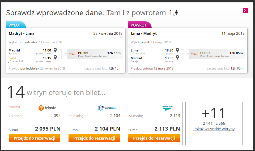Click the Lima arrival pin in outbound flight
The width and height of the screenshot is (255, 151).
pos(55,57)
